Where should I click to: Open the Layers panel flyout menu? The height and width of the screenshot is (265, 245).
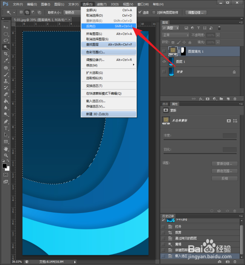pos(240,22)
